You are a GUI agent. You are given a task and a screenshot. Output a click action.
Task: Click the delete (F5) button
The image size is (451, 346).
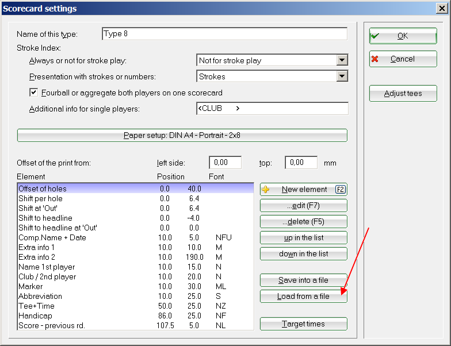(x=303, y=222)
